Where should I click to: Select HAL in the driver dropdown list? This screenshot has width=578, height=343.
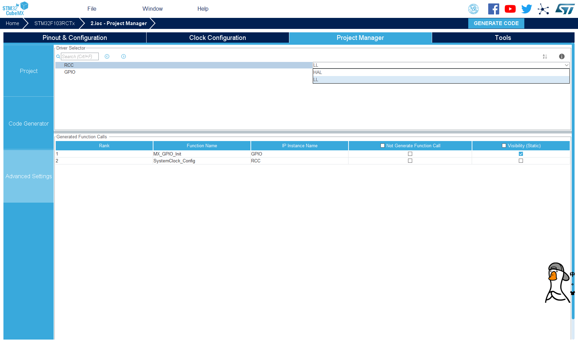click(x=441, y=72)
